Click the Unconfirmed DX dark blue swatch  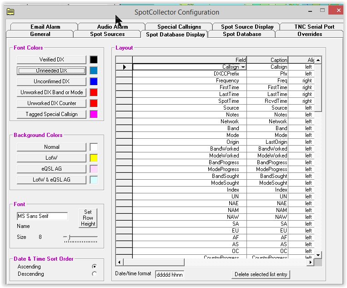[94, 81]
